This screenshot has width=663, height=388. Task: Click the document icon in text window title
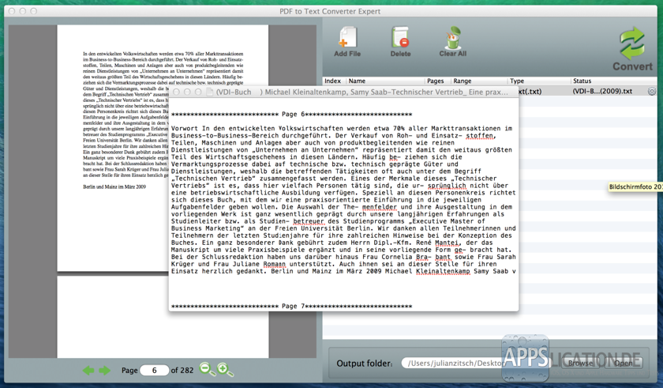click(x=209, y=92)
